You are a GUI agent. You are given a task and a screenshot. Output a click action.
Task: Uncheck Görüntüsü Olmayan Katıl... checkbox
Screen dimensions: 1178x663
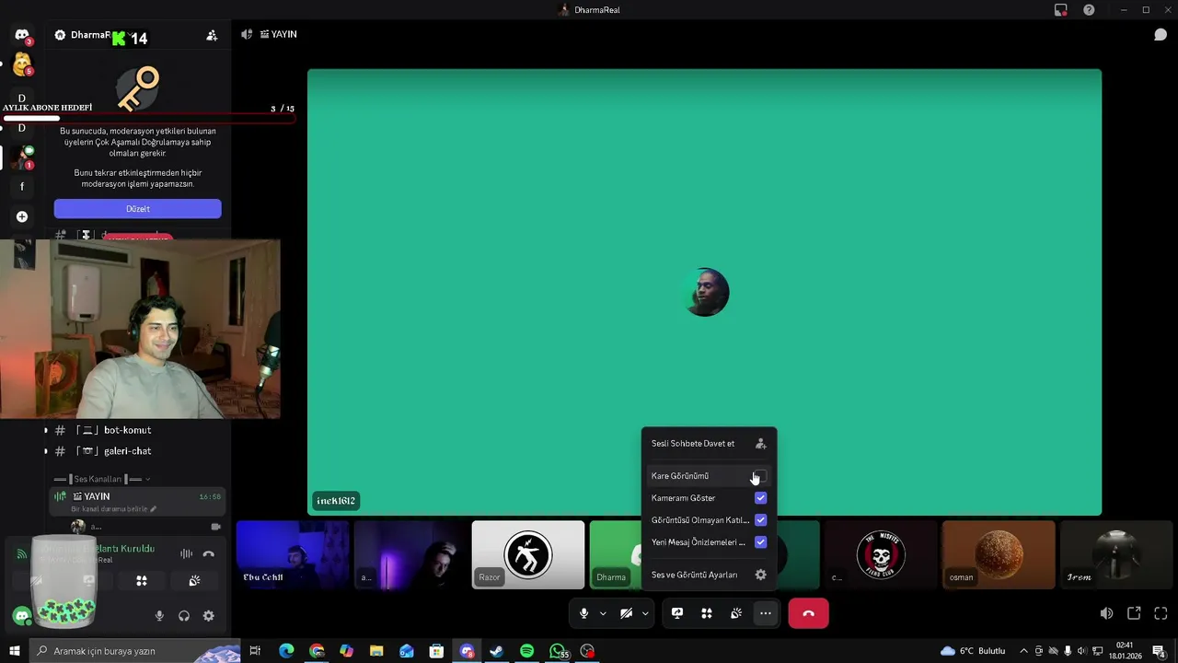pyautogui.click(x=760, y=520)
